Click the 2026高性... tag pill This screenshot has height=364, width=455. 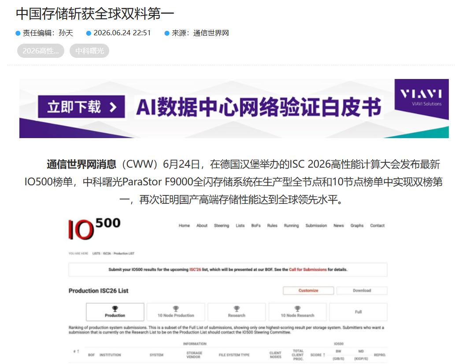[41, 51]
